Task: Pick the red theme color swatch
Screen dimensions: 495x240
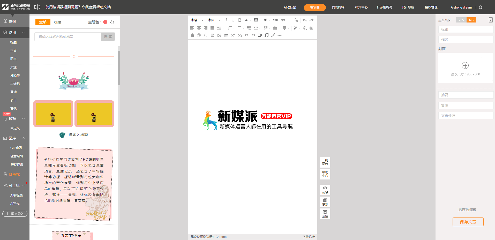Action: (x=105, y=22)
